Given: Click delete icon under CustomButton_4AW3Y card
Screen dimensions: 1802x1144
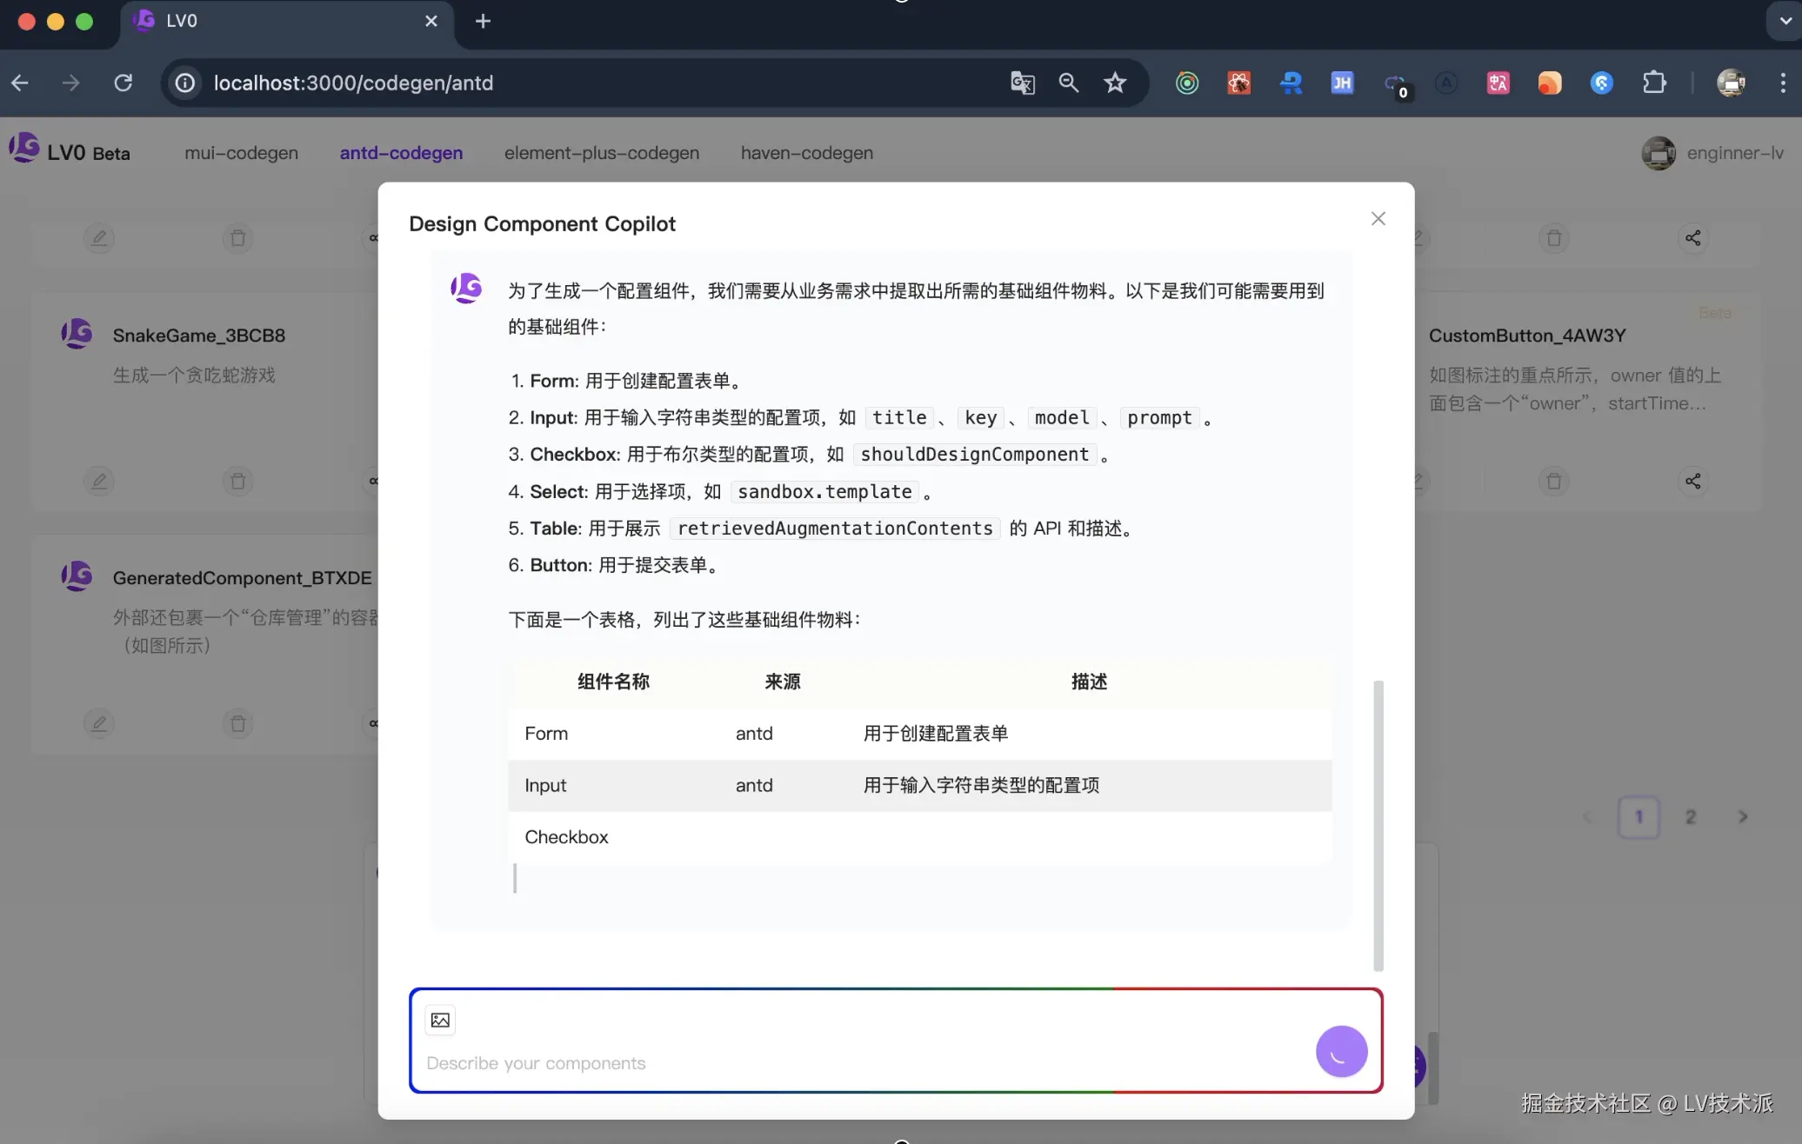Looking at the screenshot, I should [1553, 481].
